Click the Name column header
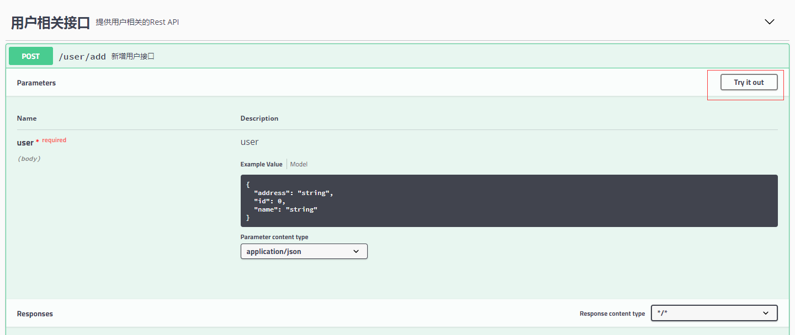 pos(26,118)
